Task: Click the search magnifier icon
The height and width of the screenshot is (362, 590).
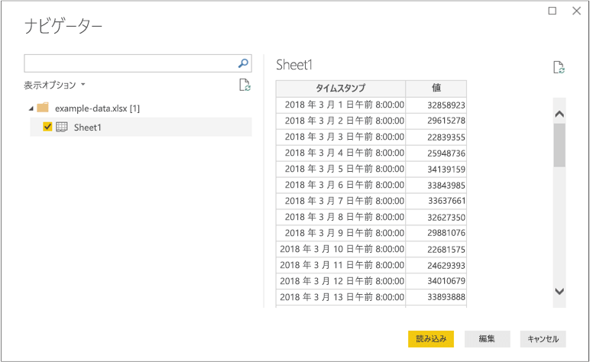Action: [243, 63]
